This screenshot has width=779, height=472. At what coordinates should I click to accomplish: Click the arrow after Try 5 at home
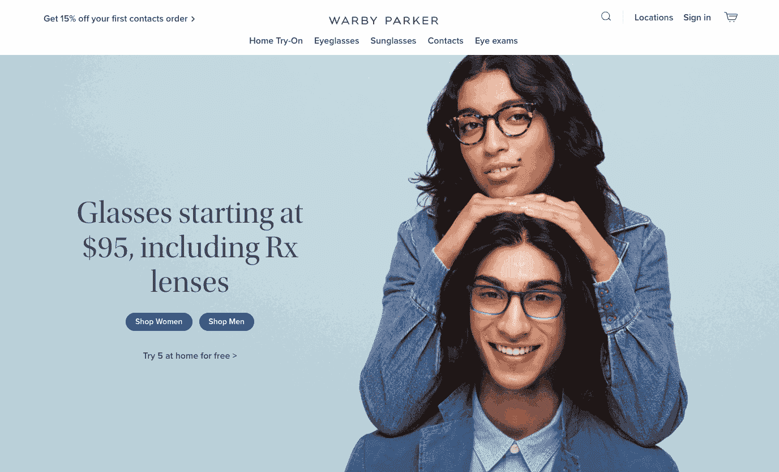tap(234, 356)
